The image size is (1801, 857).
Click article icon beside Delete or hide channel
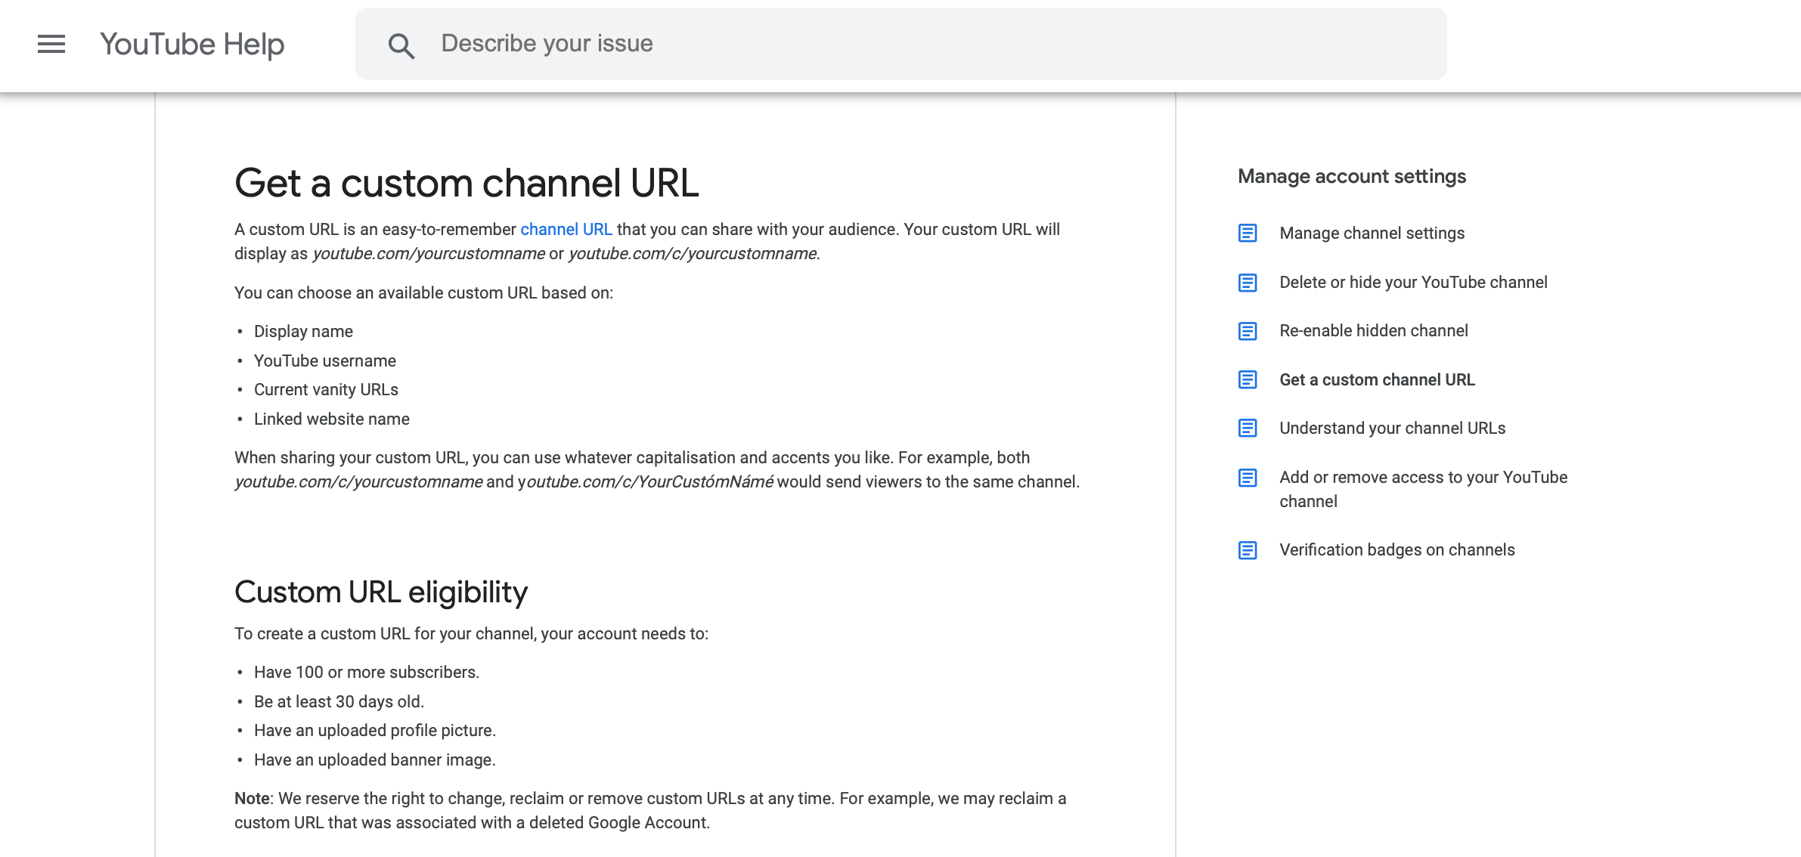[1248, 283]
